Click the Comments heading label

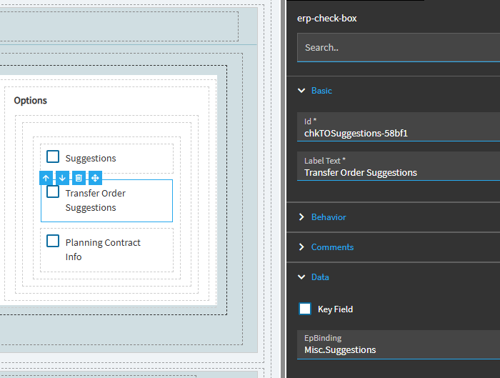pyautogui.click(x=332, y=247)
